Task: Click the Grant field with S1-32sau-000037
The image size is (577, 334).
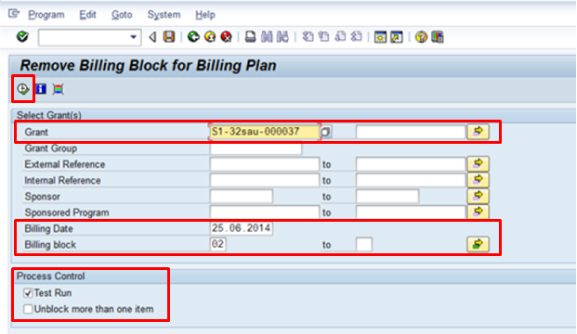Action: tap(264, 132)
